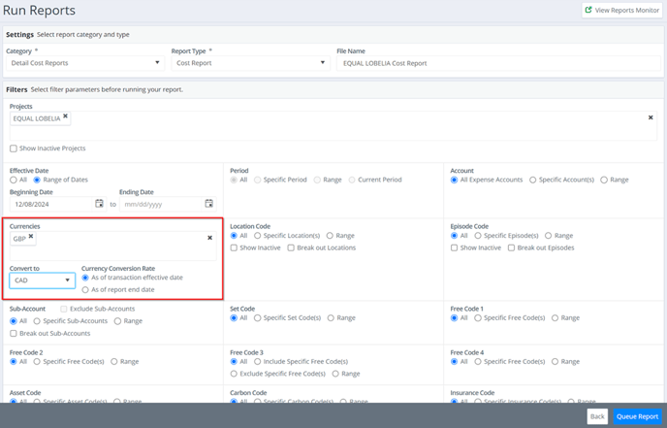Check Episode Code Show Inactive

455,247
